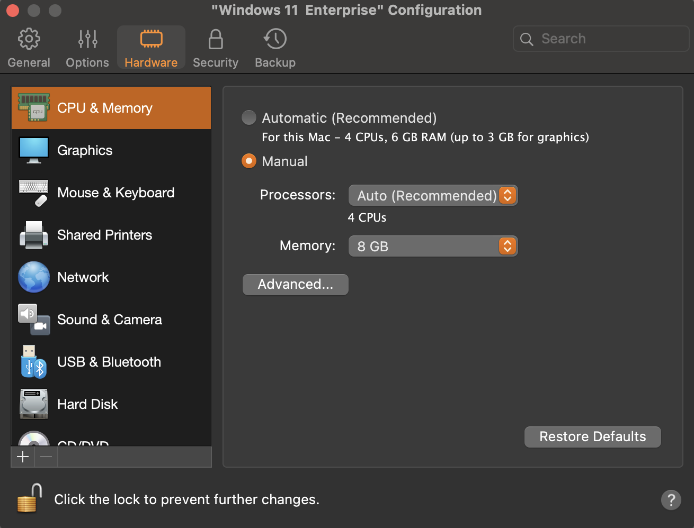Select the Sound & Camera icon

click(x=34, y=320)
